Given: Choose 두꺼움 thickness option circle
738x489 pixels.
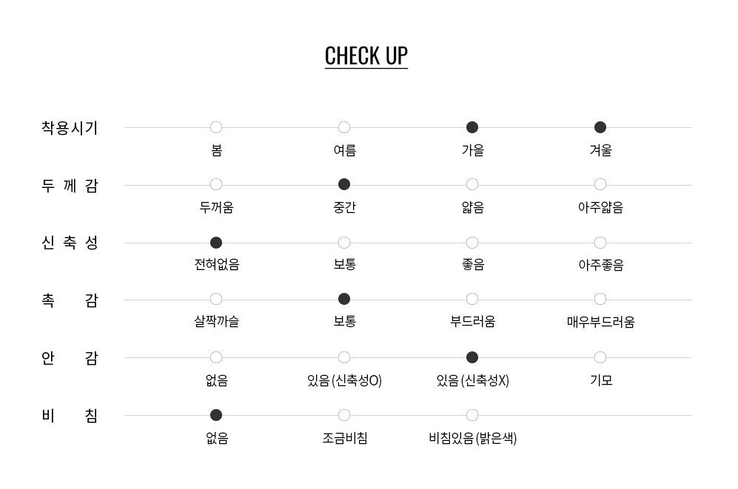Looking at the screenshot, I should click(216, 184).
